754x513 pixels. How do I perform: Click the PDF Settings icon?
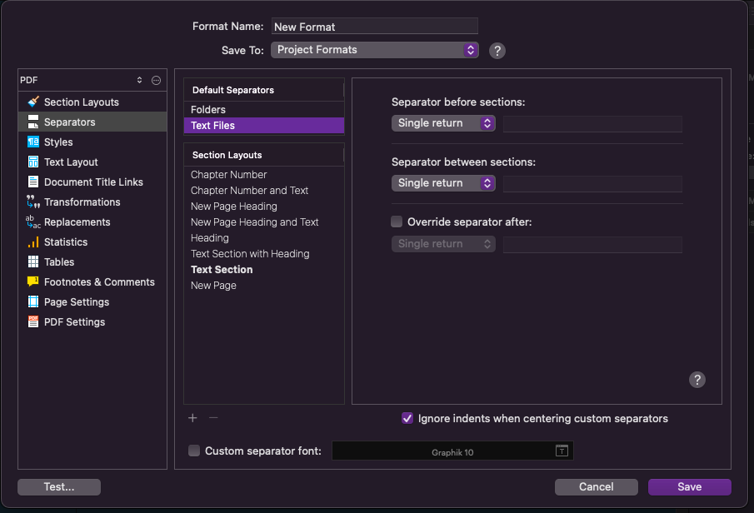pyautogui.click(x=33, y=321)
